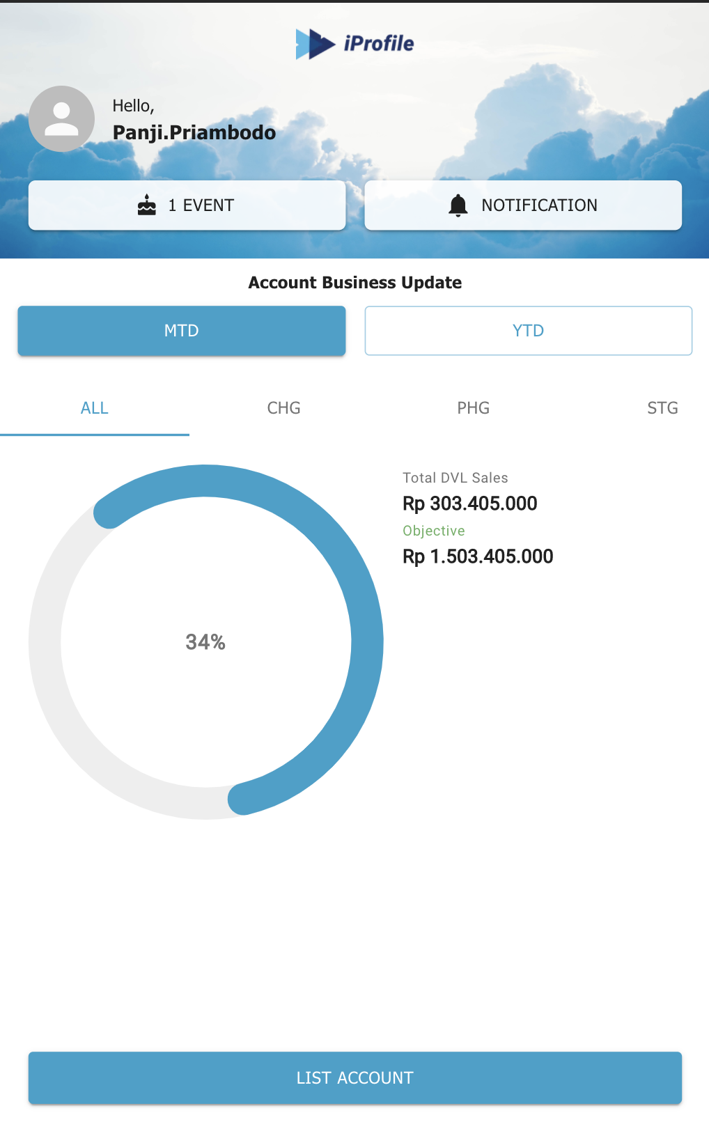This screenshot has height=1138, width=709.
Task: Click the Objective amount Rp 1.503.405.000
Action: 478,556
